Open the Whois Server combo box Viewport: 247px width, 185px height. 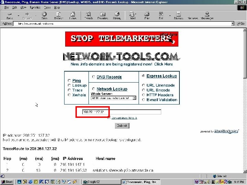click(x=114, y=98)
